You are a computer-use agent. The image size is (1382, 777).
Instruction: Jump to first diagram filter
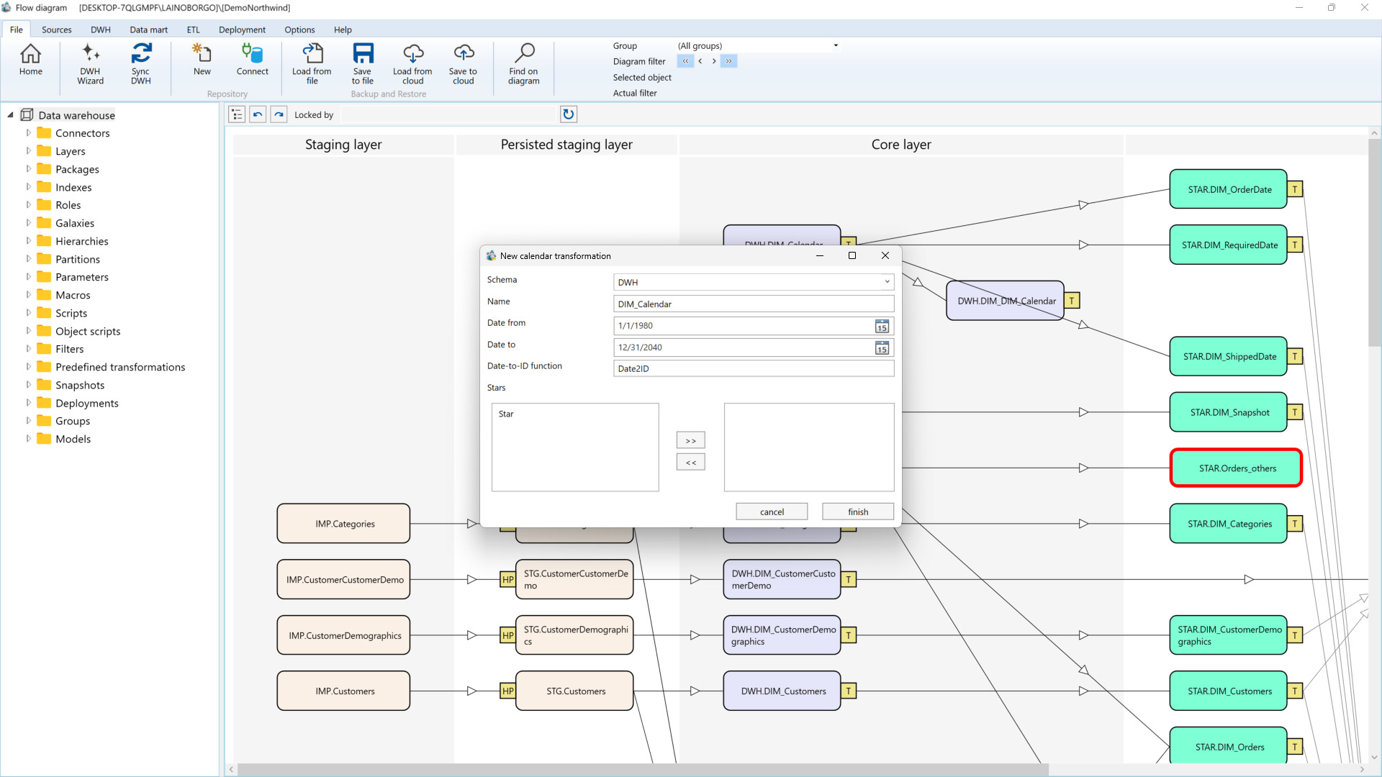point(685,61)
